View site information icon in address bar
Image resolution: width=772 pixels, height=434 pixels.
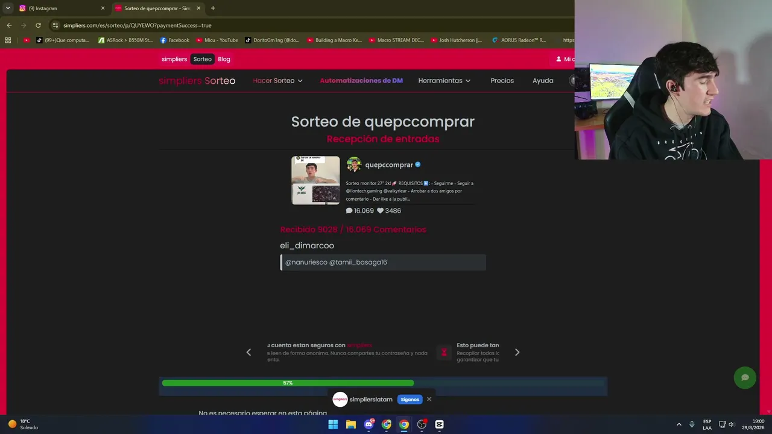point(55,25)
